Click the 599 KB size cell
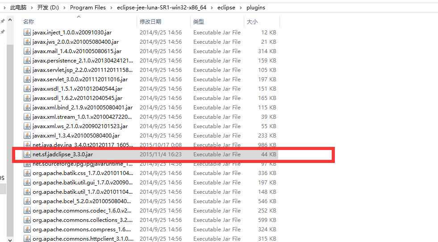 pos(267,220)
